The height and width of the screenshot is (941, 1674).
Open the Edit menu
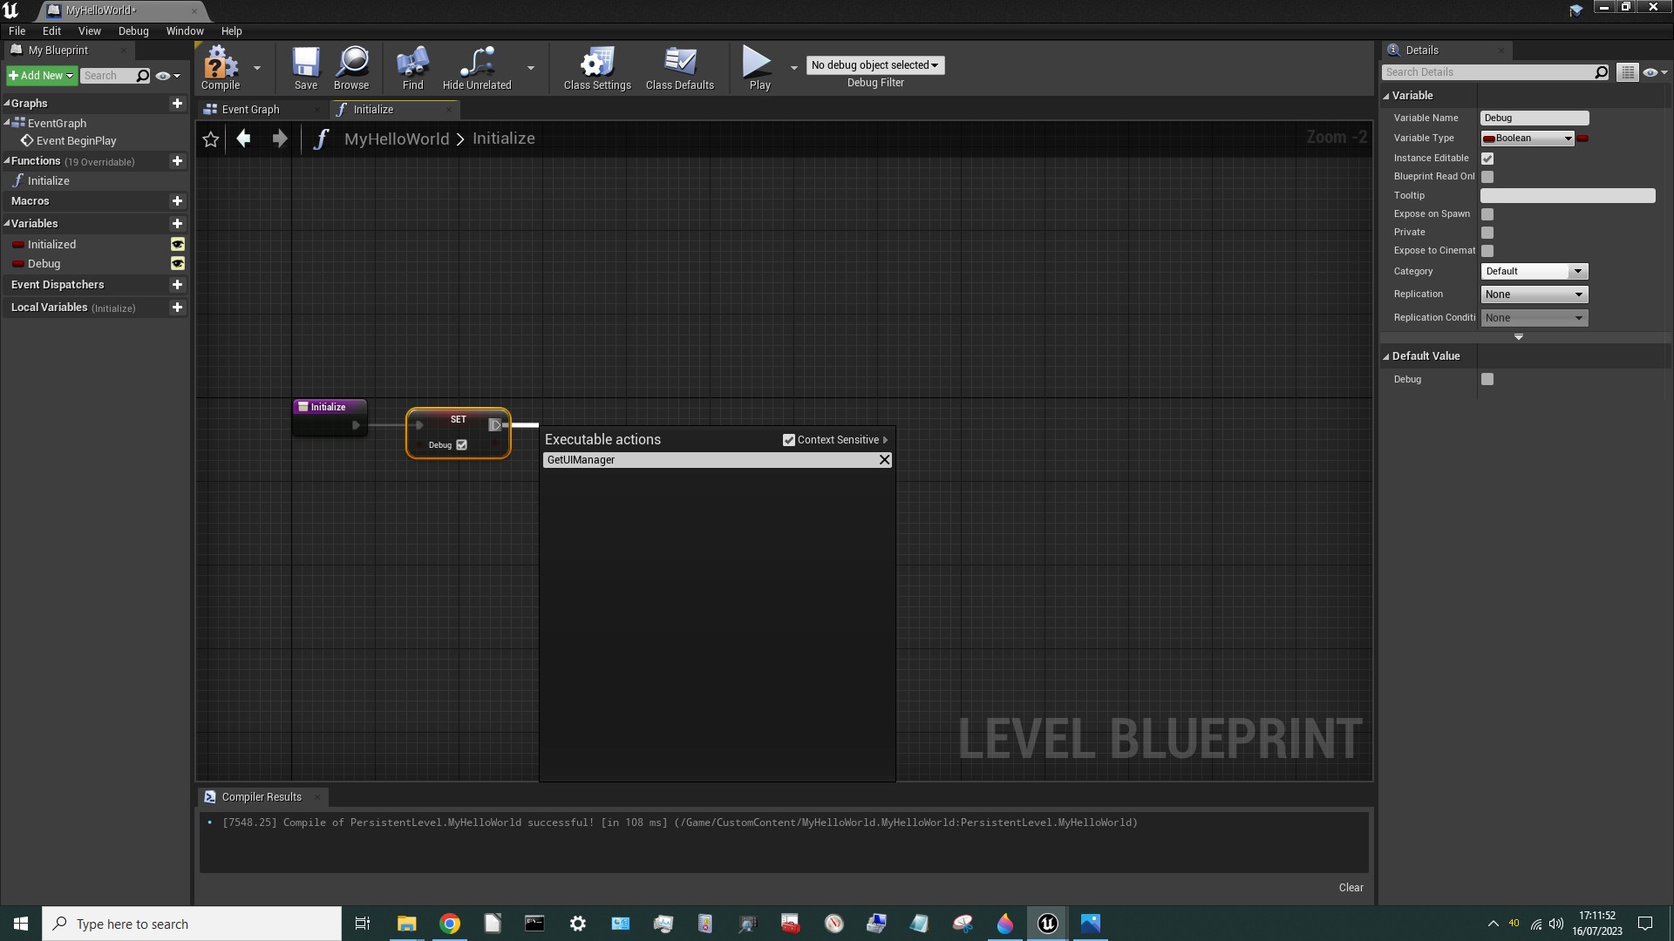click(51, 30)
